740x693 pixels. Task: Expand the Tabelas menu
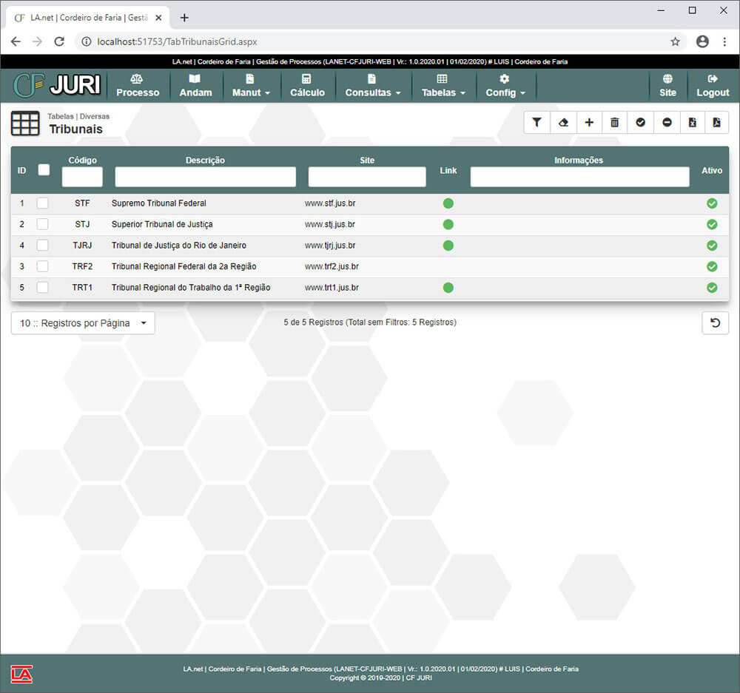click(x=443, y=86)
